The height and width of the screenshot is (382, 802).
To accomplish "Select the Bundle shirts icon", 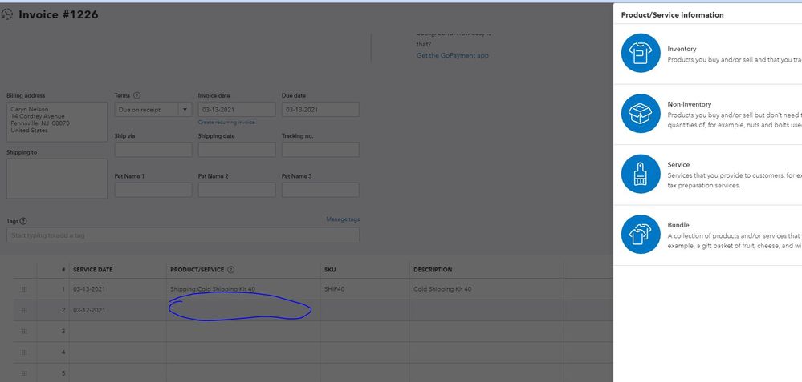I will [x=641, y=234].
